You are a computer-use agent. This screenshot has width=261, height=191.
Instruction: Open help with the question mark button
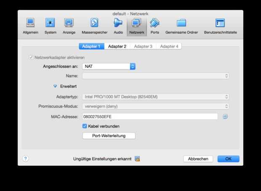[x=25, y=158]
